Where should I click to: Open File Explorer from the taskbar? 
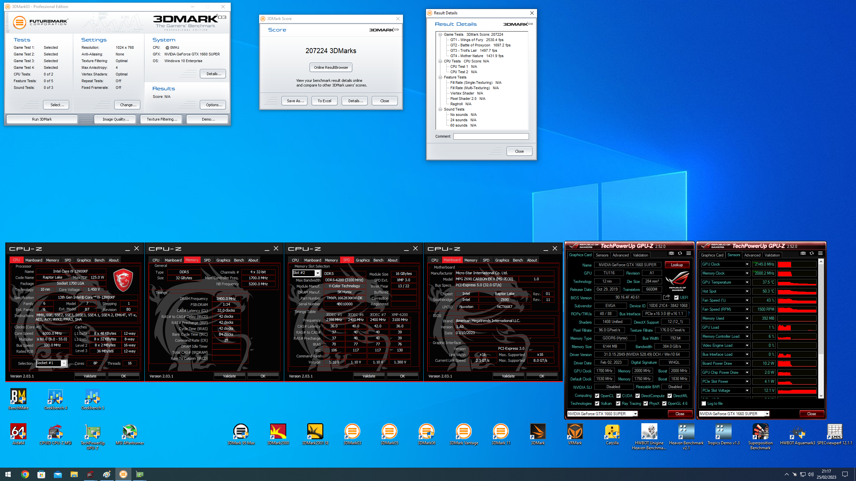74,474
